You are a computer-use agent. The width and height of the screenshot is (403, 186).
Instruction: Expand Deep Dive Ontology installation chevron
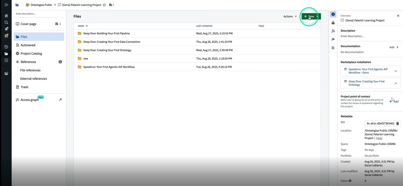pyautogui.click(x=396, y=83)
